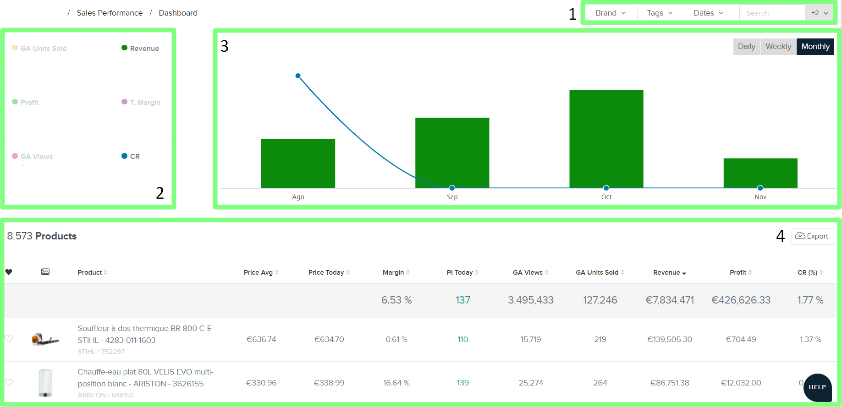The width and height of the screenshot is (842, 407).
Task: Click the favorites heart column header icon
Action: pyautogui.click(x=9, y=272)
